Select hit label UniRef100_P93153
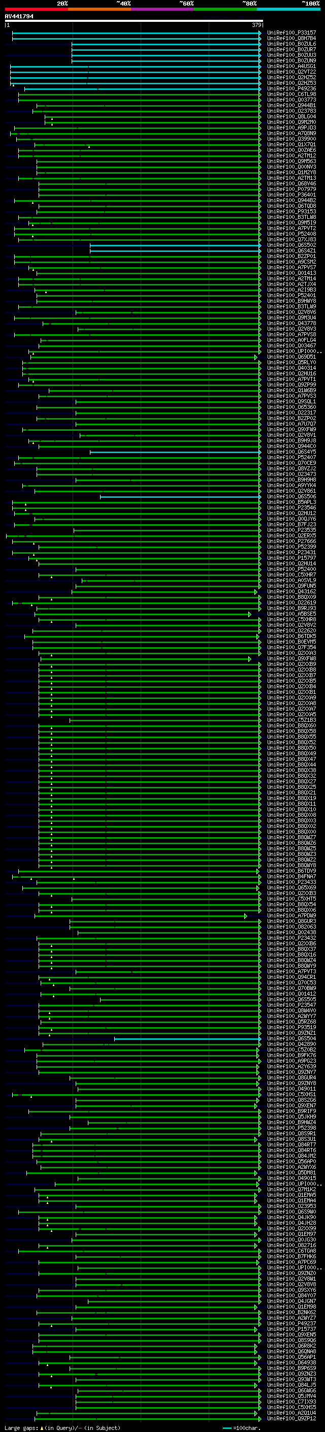 [x=291, y=211]
